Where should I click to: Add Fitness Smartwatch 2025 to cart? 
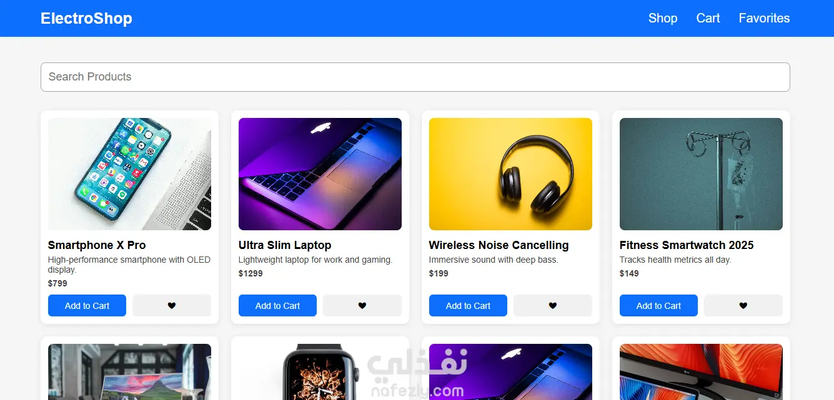pos(658,306)
